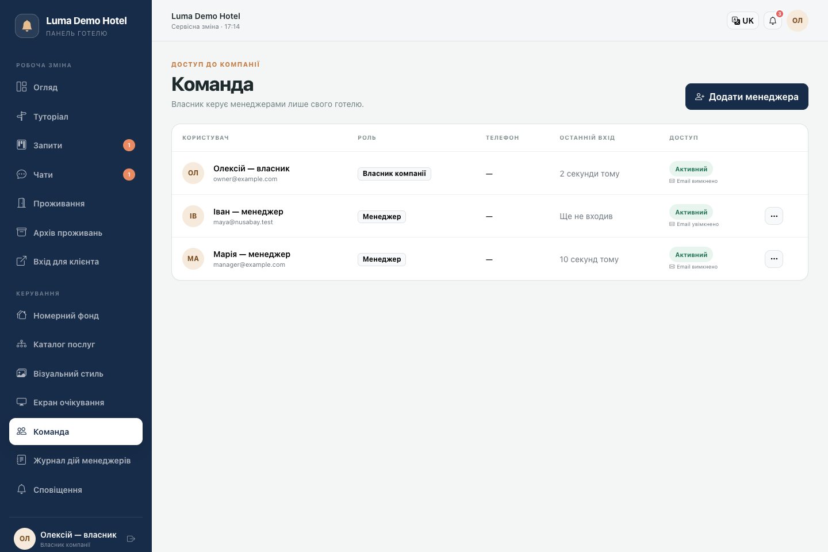The width and height of the screenshot is (828, 552).
Task: Click the Додати менеджера button
Action: pos(747,97)
